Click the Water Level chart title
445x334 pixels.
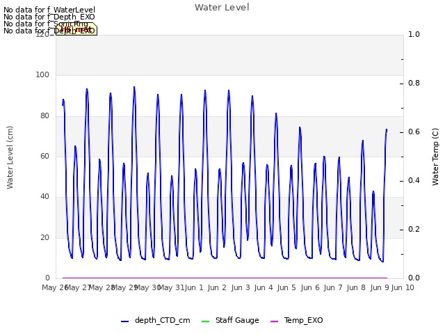click(222, 8)
